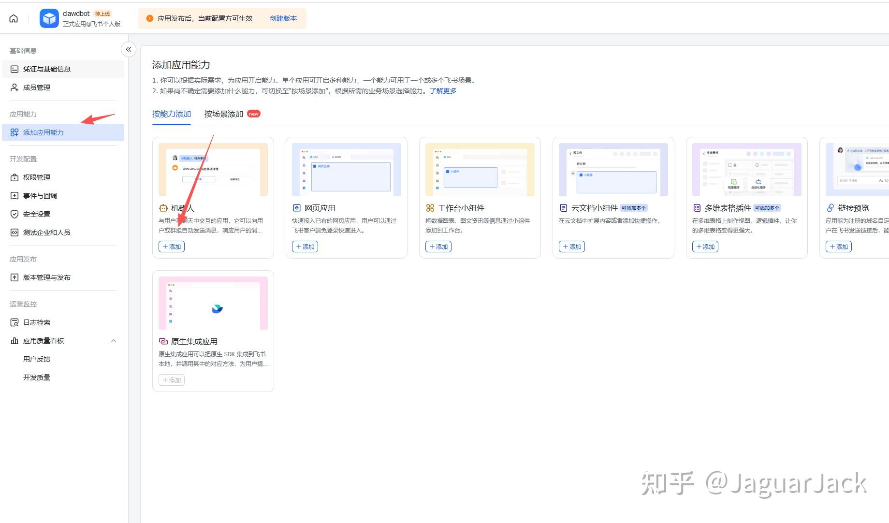Add the 多维表格插件 capability

[x=705, y=247]
